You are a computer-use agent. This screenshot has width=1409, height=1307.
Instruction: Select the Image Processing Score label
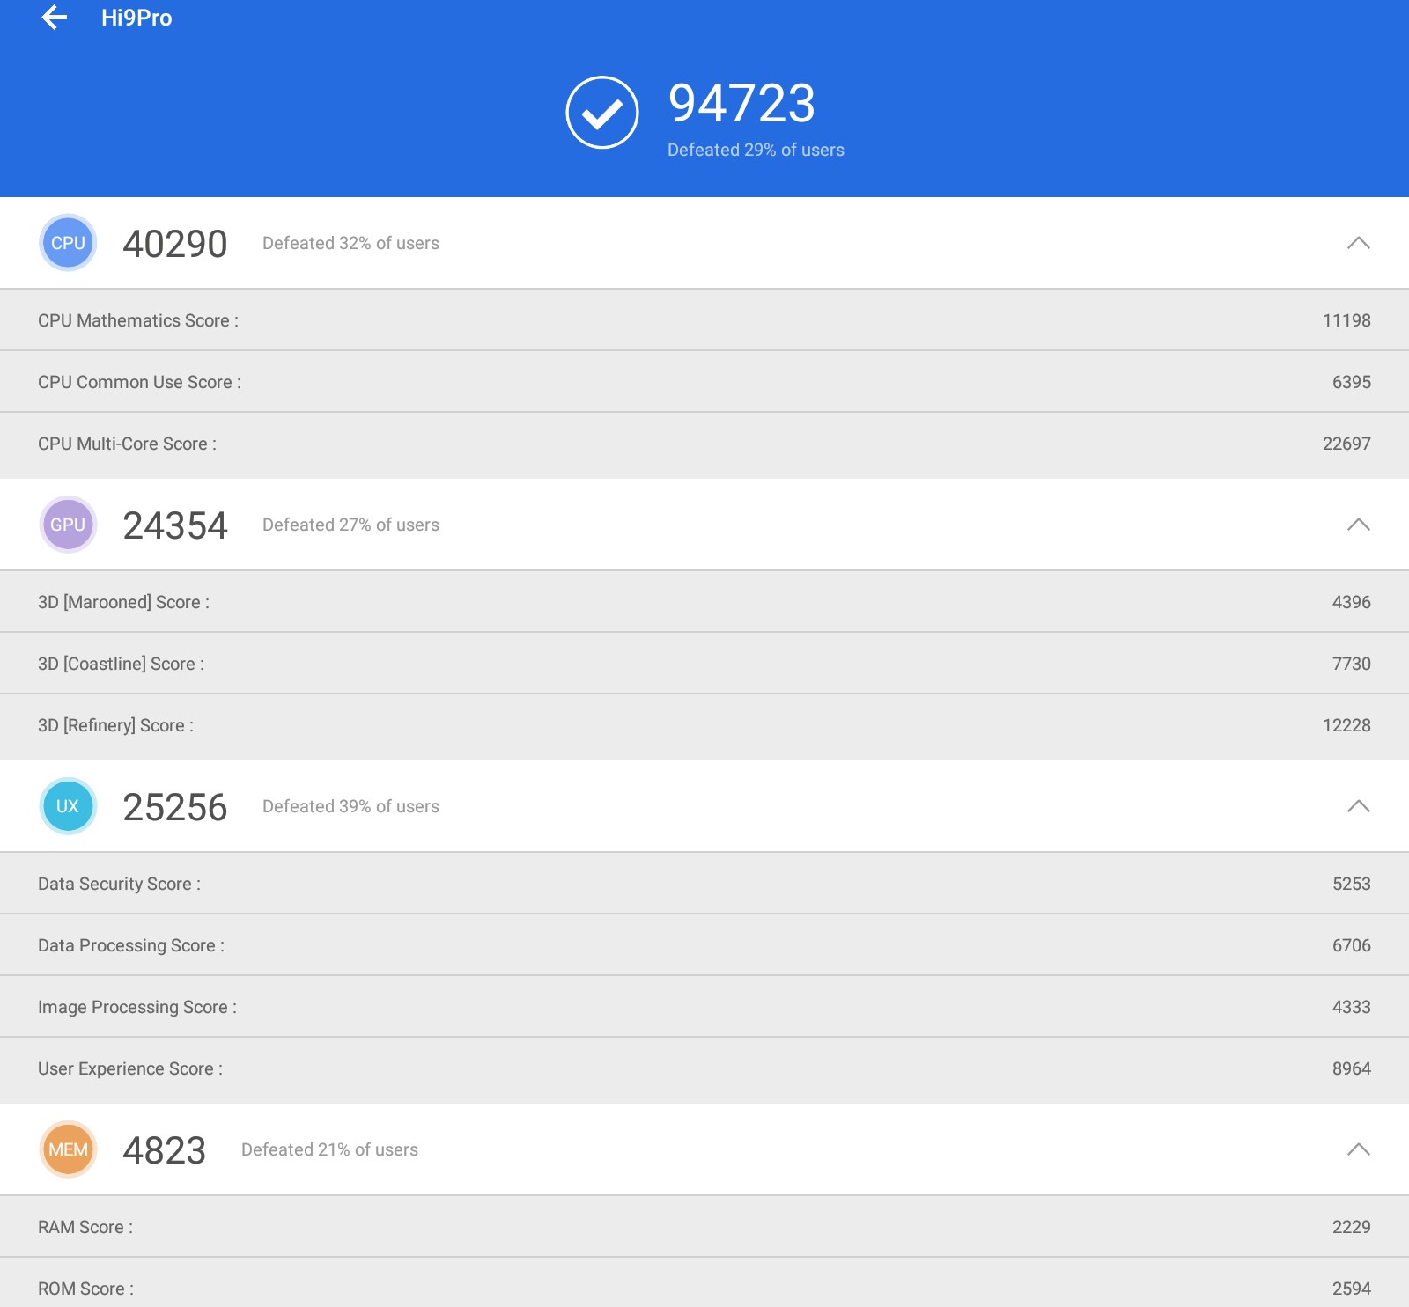pos(137,1007)
